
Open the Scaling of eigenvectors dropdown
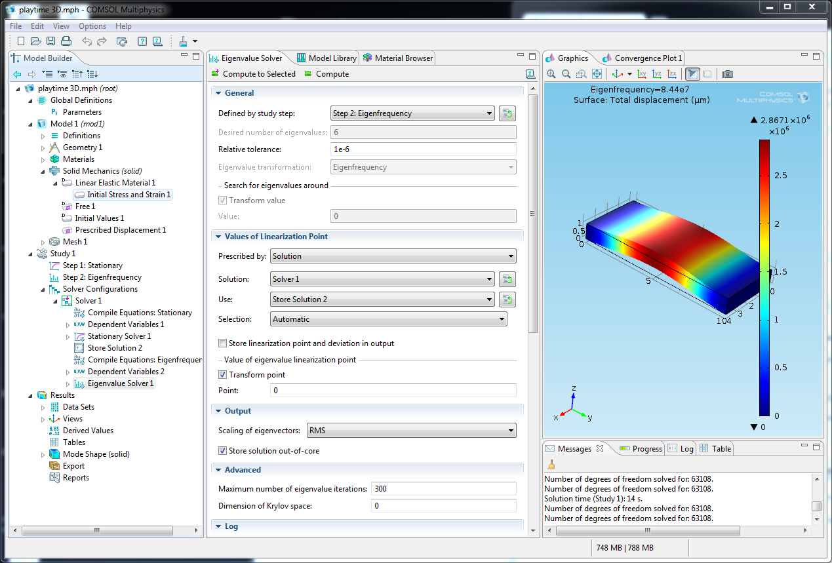pyautogui.click(x=410, y=431)
